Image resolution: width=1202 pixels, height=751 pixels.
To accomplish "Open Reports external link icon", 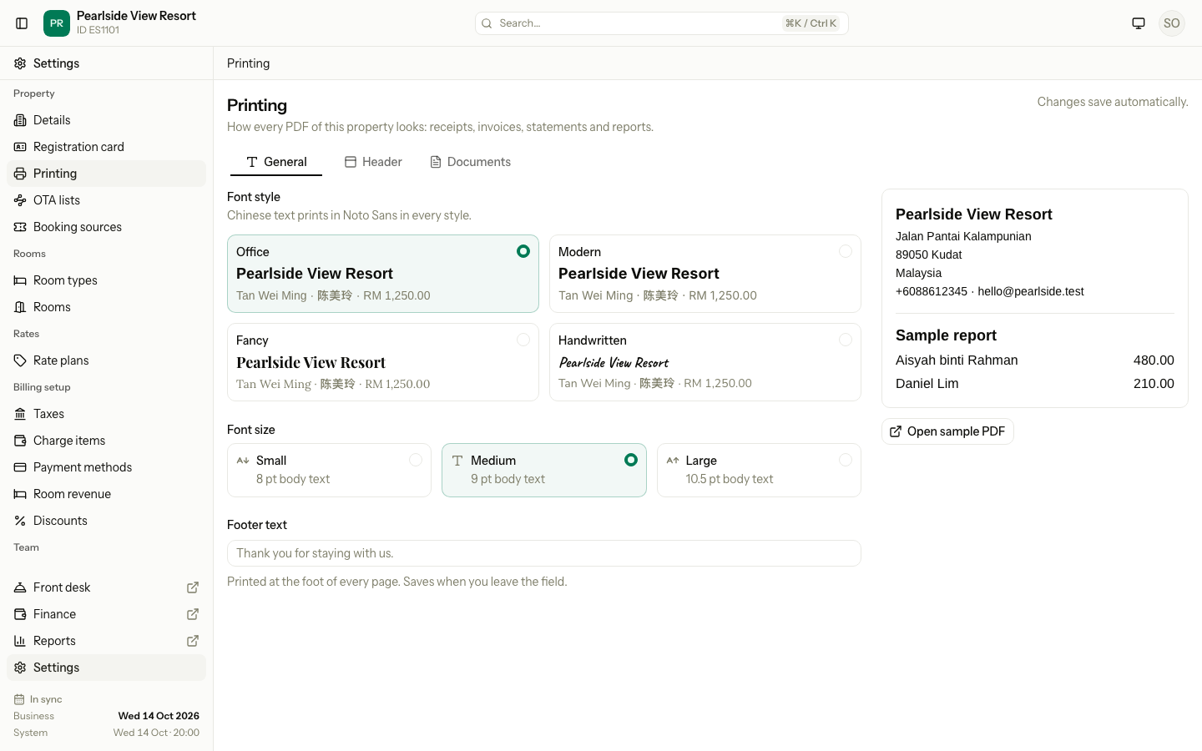I will click(193, 641).
